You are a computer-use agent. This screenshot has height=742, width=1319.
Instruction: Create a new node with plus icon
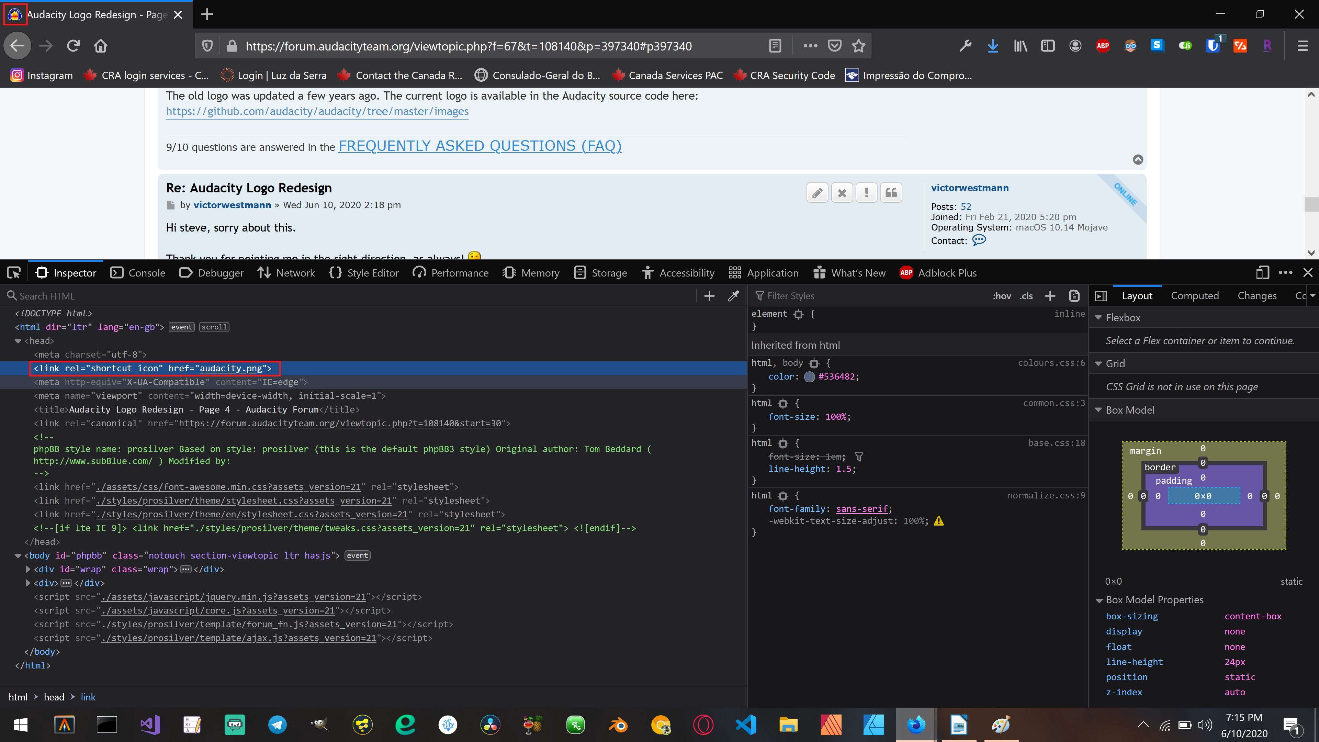tap(709, 296)
